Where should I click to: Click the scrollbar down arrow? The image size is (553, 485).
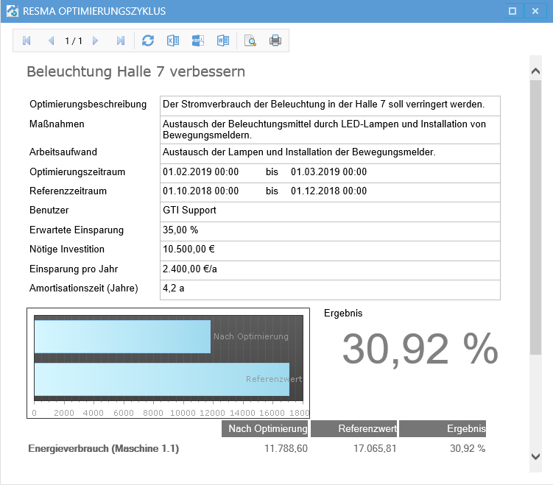[535, 457]
